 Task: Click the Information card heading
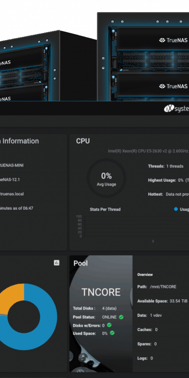pyautogui.click(x=19, y=141)
